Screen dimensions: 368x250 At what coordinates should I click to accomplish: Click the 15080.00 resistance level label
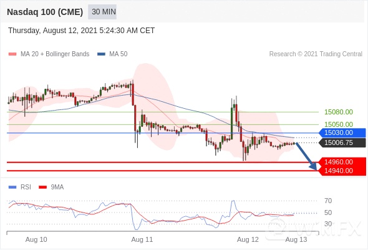pyautogui.click(x=339, y=112)
